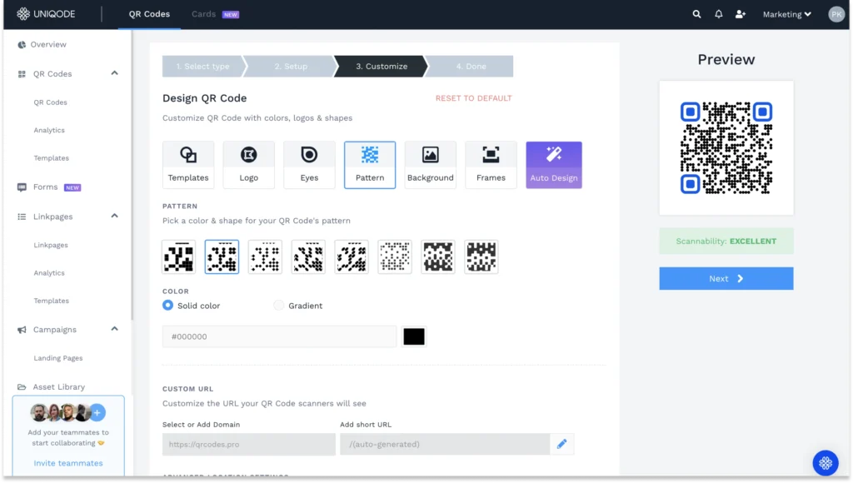The height and width of the screenshot is (483, 853).
Task: Choose the third pattern style
Action: point(265,256)
